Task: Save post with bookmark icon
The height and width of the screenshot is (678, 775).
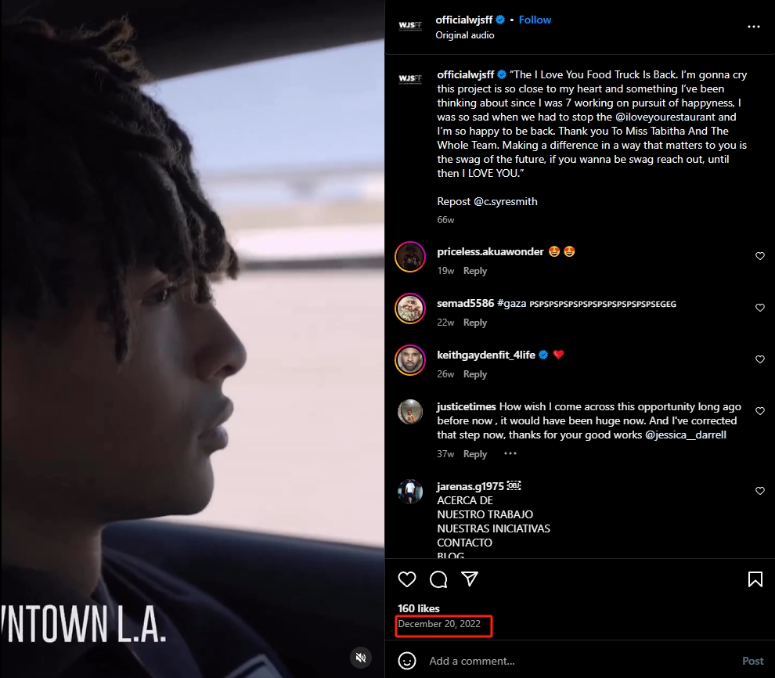Action: pos(755,579)
